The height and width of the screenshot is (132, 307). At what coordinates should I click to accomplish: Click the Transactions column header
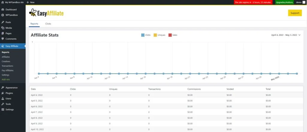click(154, 89)
